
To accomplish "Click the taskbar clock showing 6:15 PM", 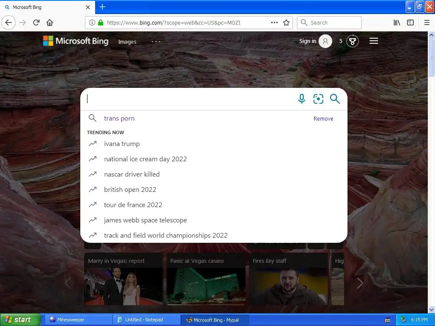I will (x=419, y=320).
